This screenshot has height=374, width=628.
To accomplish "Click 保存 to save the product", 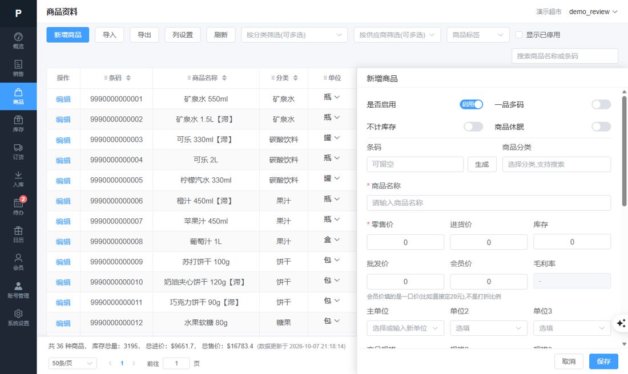I will click(x=603, y=361).
